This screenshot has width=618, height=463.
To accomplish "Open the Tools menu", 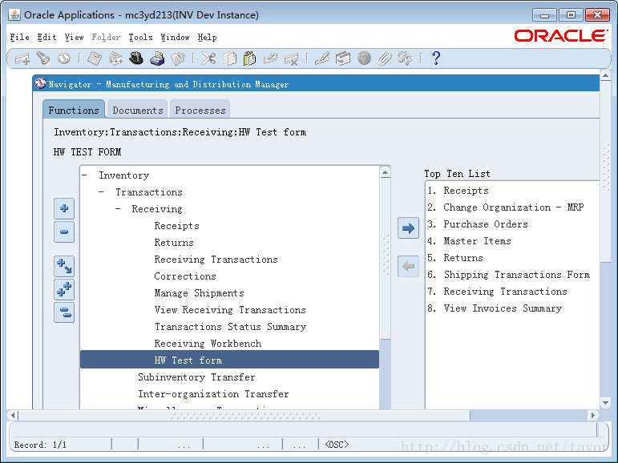I will coord(140,38).
